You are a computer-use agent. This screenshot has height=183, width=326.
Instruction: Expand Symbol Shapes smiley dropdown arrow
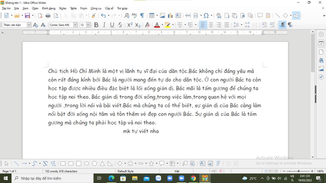(136, 164)
